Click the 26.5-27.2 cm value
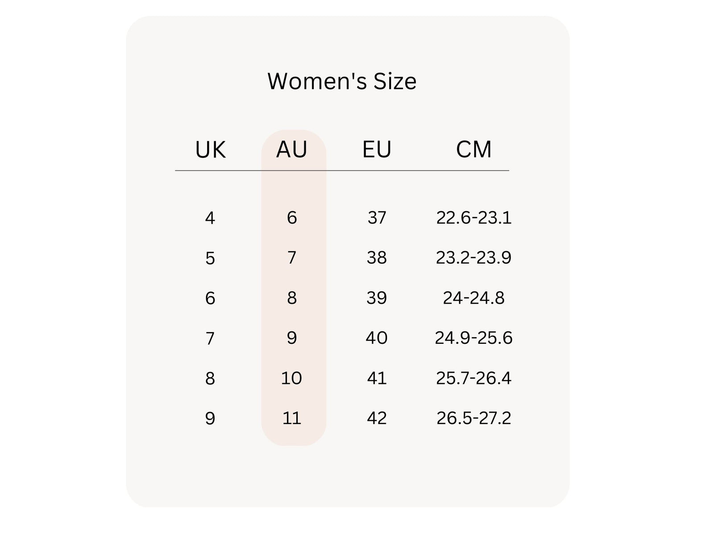The width and height of the screenshot is (714, 535). [473, 418]
